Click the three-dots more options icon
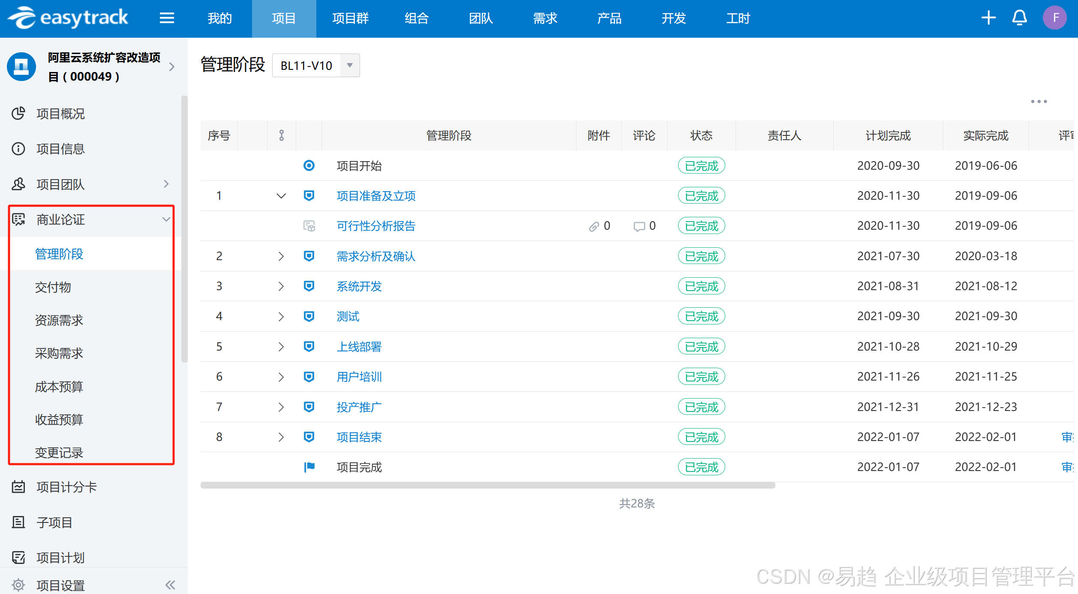1078x594 pixels. coord(1039,102)
